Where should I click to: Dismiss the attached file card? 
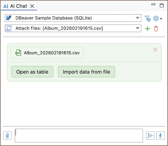click(155, 50)
